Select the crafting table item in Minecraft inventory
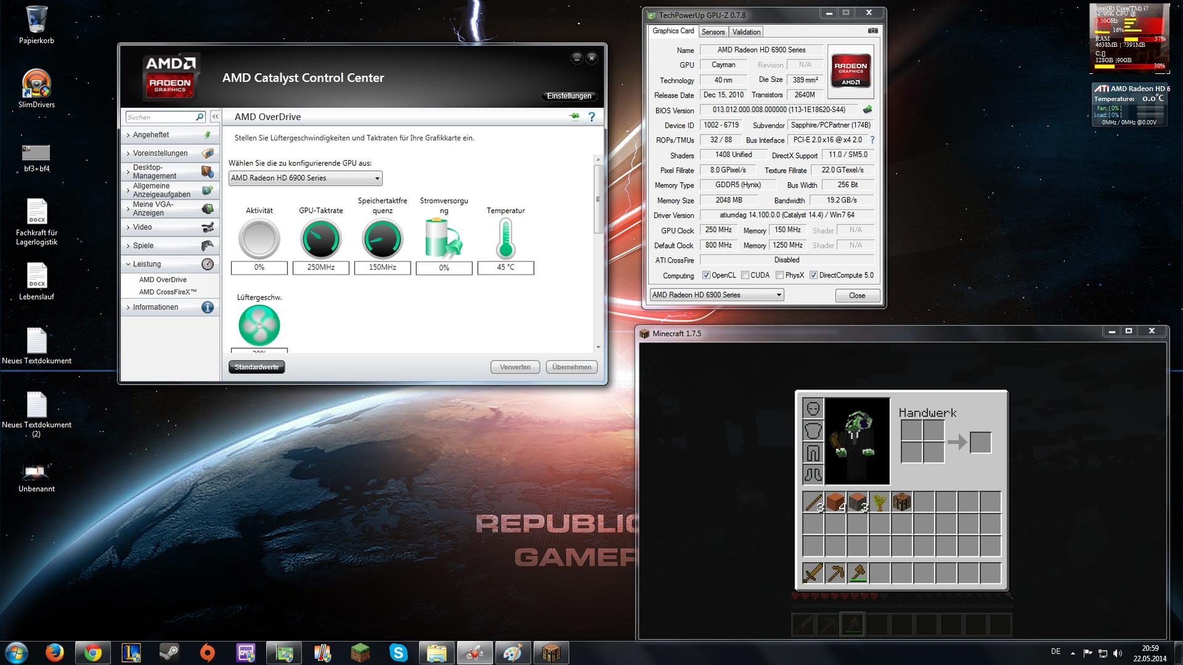This screenshot has height=665, width=1183. click(x=902, y=502)
